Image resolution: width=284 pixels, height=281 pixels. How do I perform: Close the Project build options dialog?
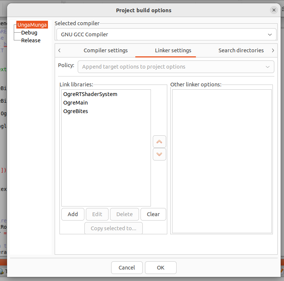point(274,10)
